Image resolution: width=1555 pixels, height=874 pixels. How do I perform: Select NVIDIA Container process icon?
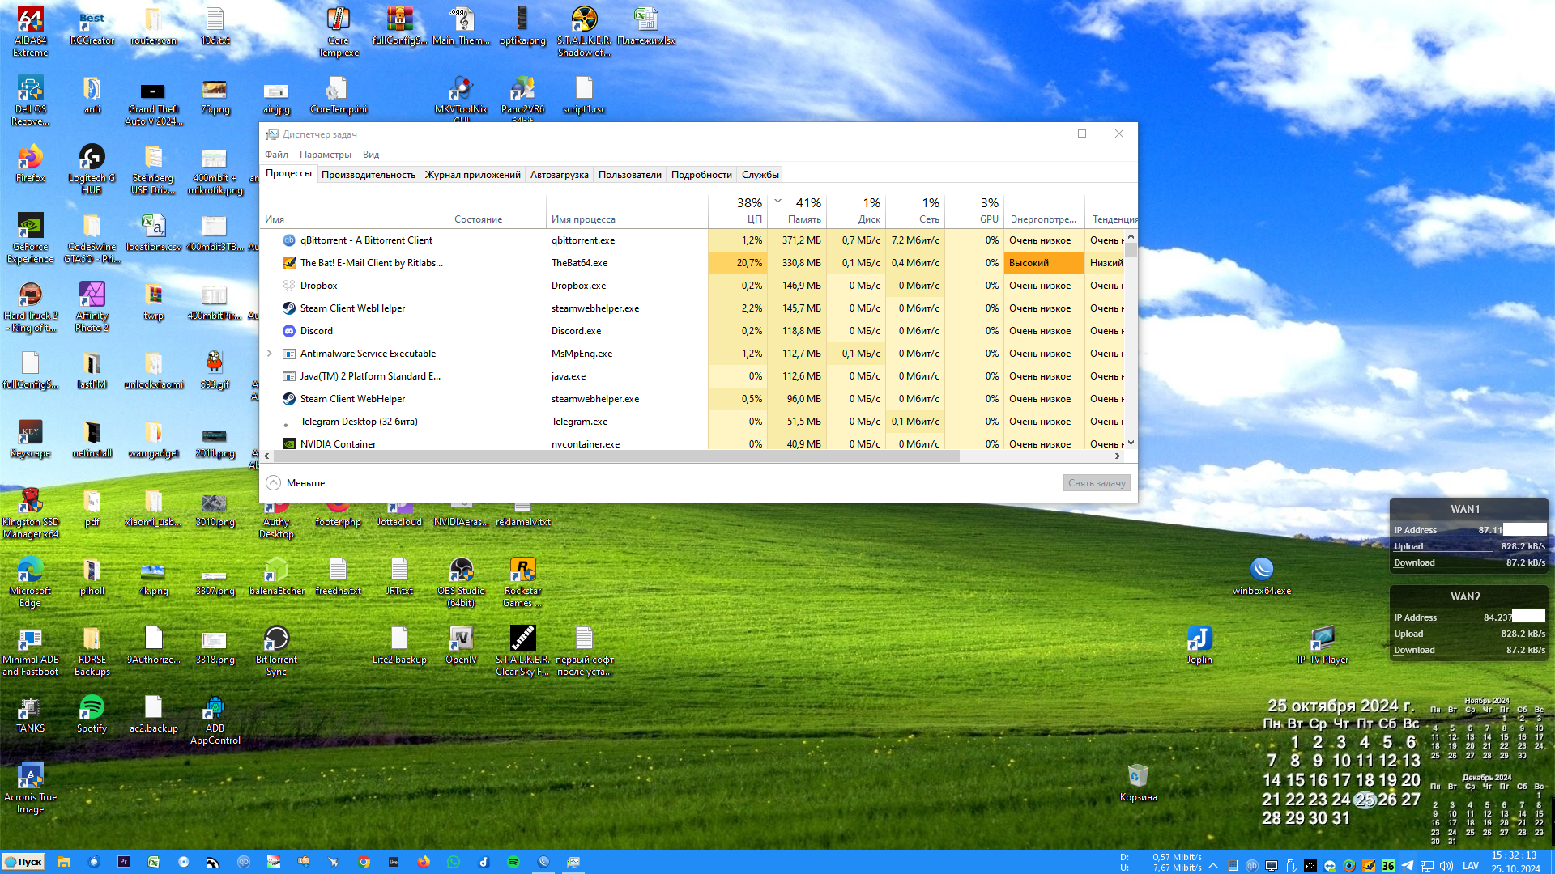[288, 443]
